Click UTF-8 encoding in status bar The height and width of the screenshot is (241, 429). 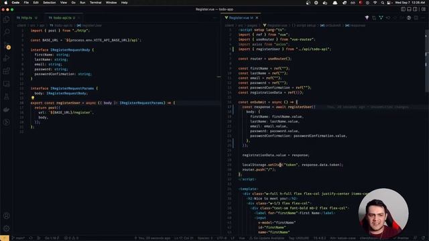[x=222, y=238]
